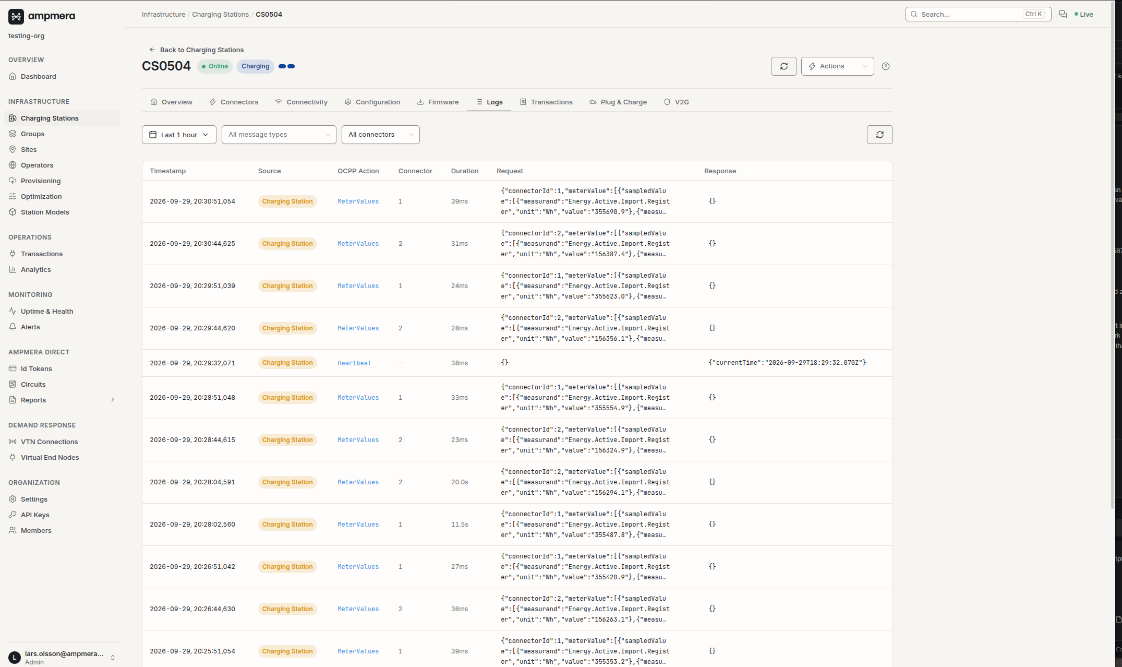The height and width of the screenshot is (667, 1122).
Task: Open the Actions dropdown menu
Action: [x=838, y=66]
